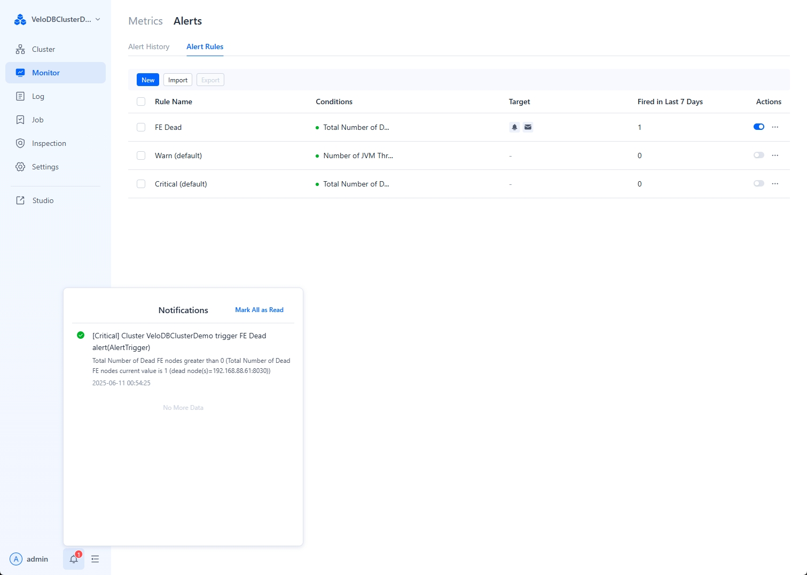Open Inspection from the sidebar
Screen dimensions: 807x575
[49, 143]
